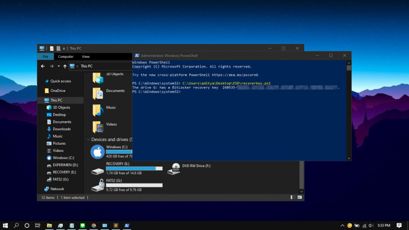Viewport: 409px width, 230px height.
Task: Select Quick access in navigation pane
Action: tap(60, 81)
